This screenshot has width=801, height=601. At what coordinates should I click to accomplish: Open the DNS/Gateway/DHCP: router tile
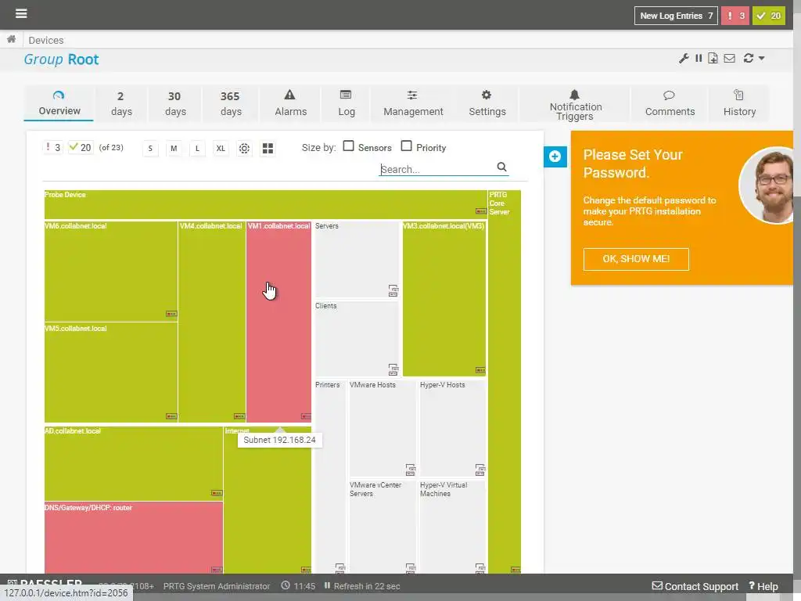133,538
